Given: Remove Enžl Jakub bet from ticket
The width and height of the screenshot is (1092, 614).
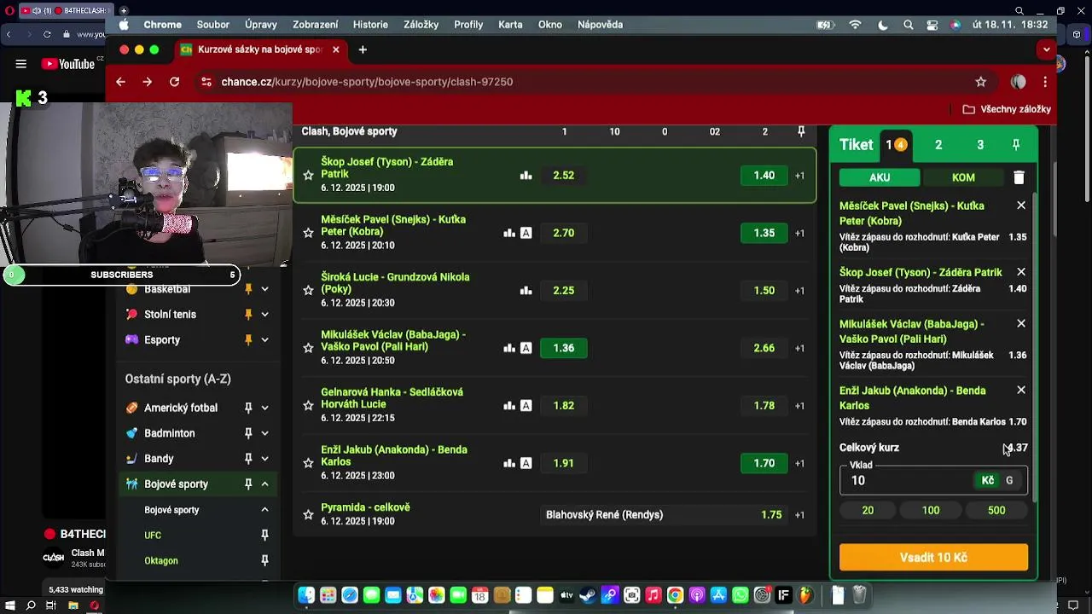Looking at the screenshot, I should tap(1021, 390).
